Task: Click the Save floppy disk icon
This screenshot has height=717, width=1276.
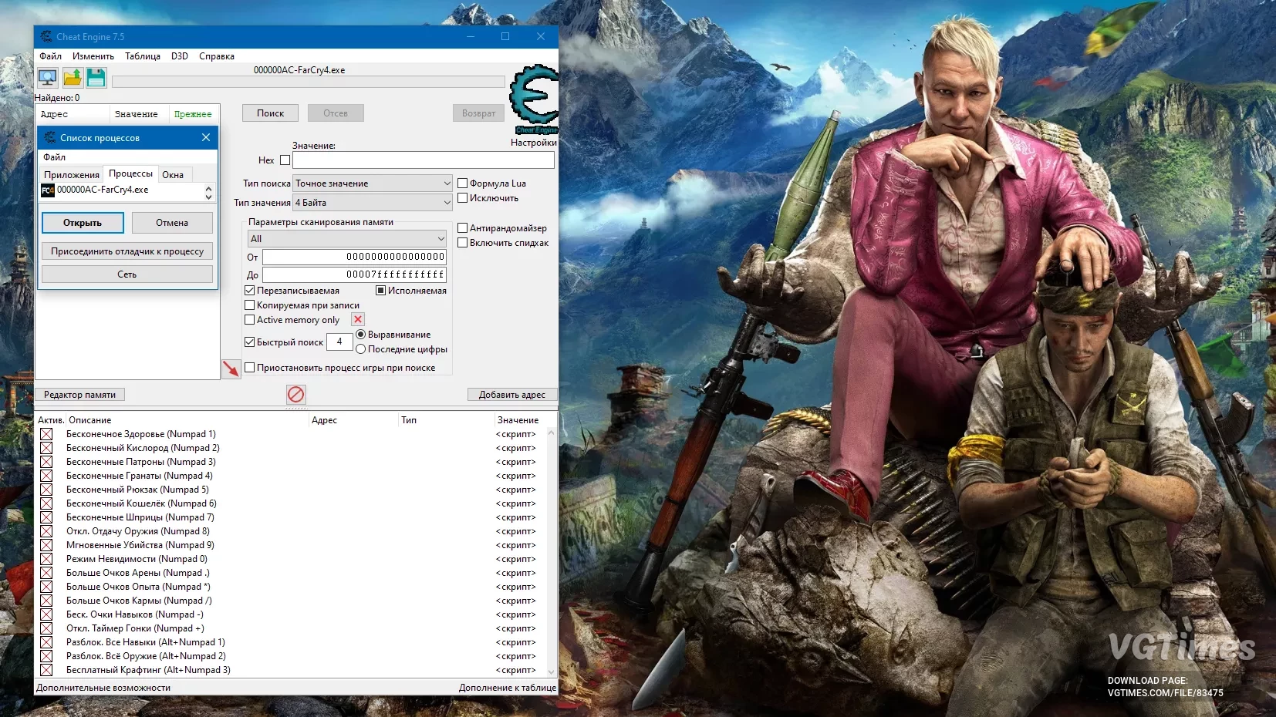Action: (96, 77)
